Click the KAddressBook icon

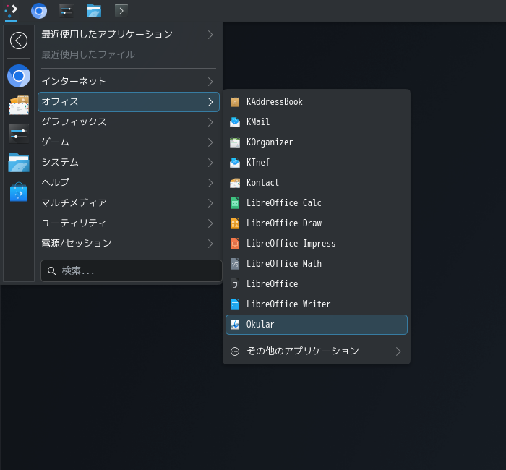[235, 102]
